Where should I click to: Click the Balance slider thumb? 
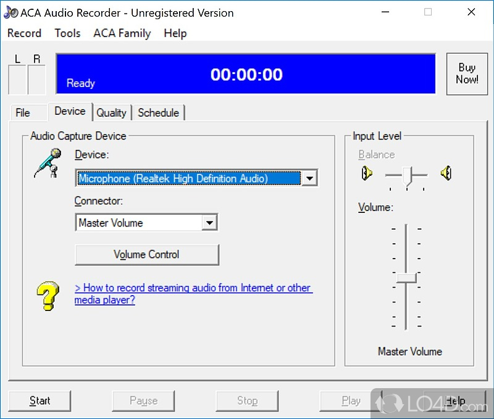pos(406,176)
